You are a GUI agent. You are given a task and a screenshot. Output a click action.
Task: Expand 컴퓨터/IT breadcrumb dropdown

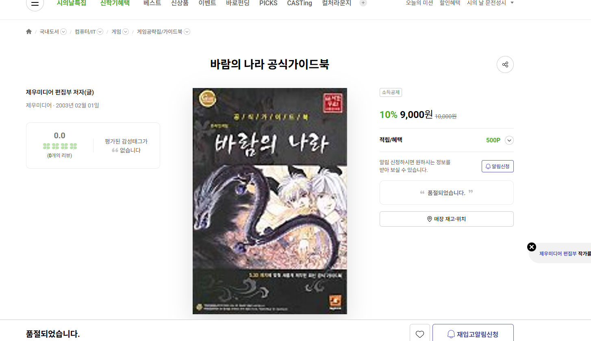tap(100, 32)
